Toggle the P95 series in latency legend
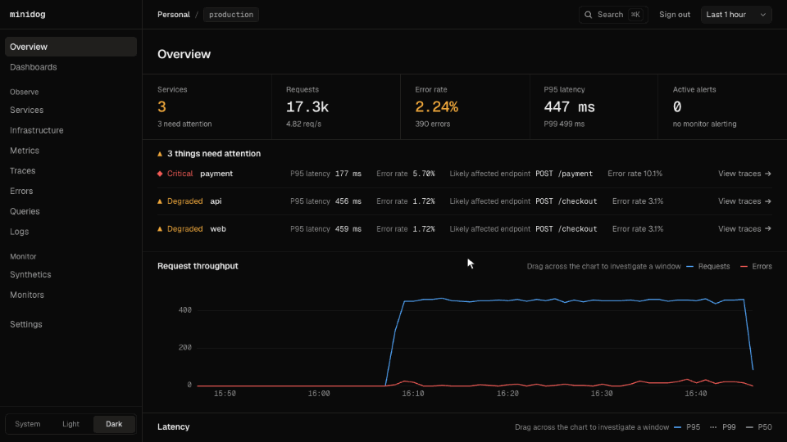 tap(687, 427)
